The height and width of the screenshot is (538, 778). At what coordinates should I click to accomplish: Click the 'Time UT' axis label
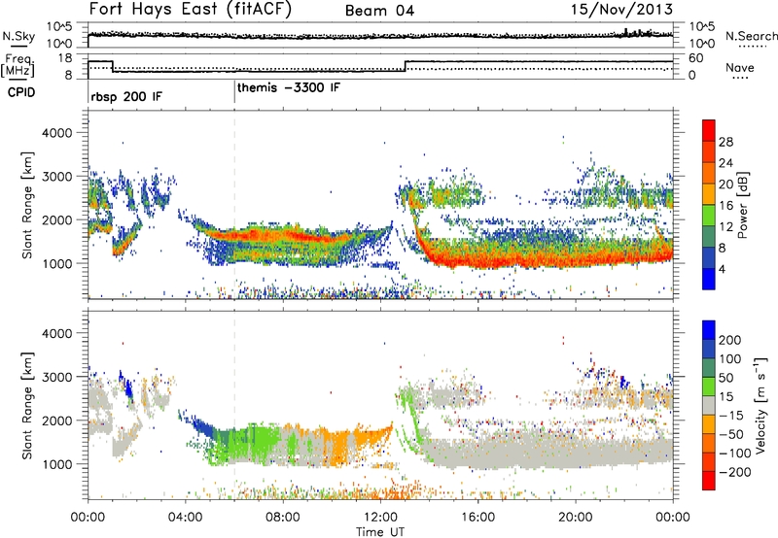pyautogui.click(x=380, y=532)
